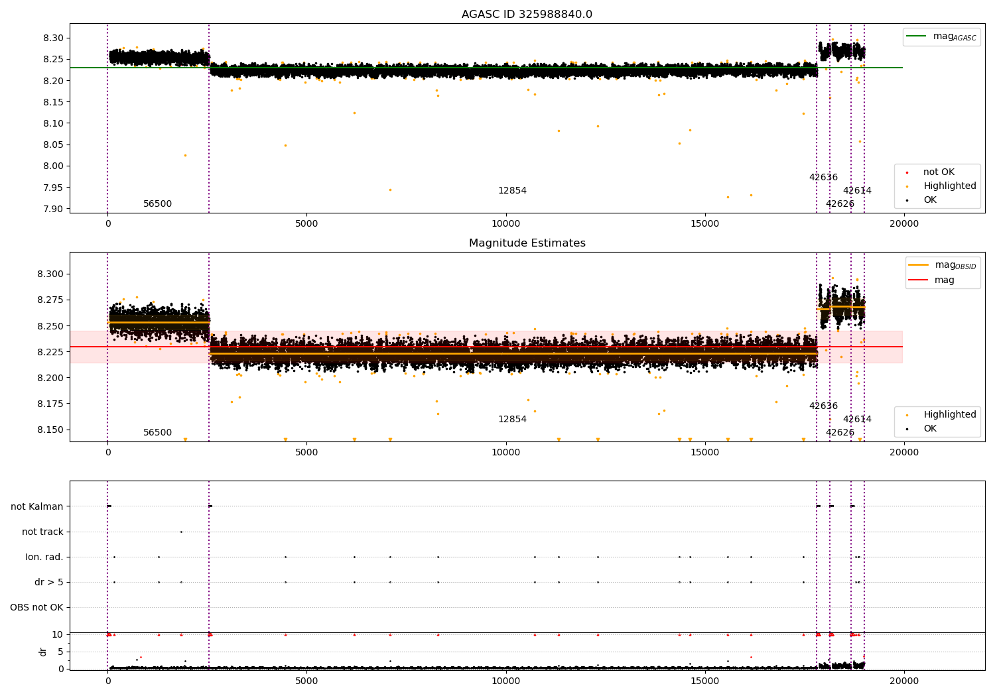Select the mag AGASC legend entry
The height and width of the screenshot is (696, 995).
(941, 36)
